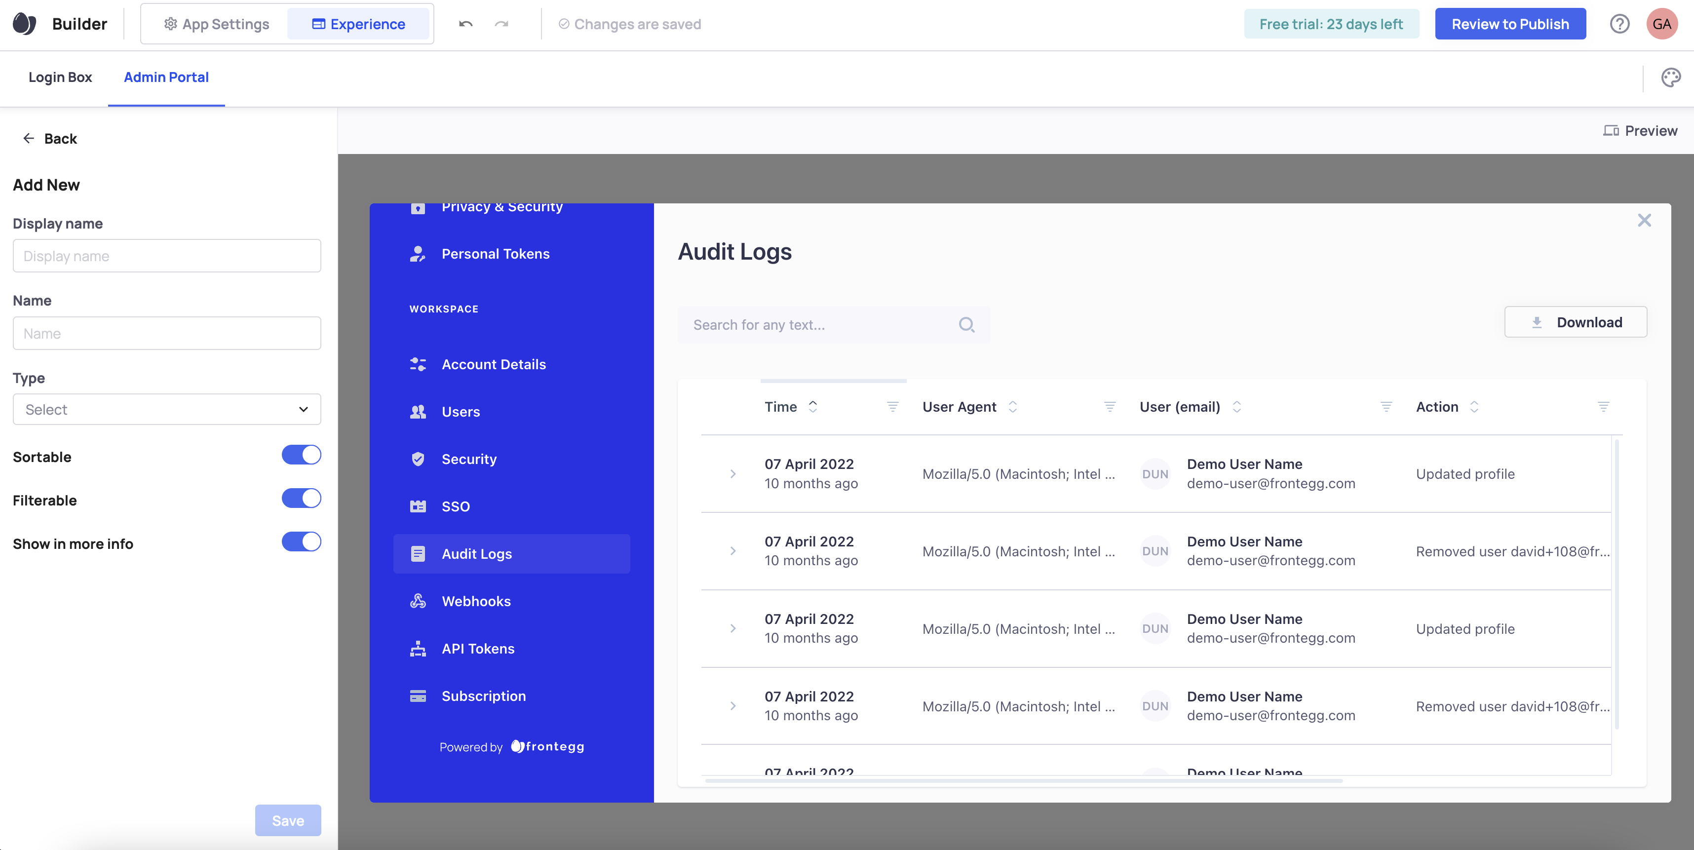
Task: Click the Action column filter icon
Action: 1603,407
